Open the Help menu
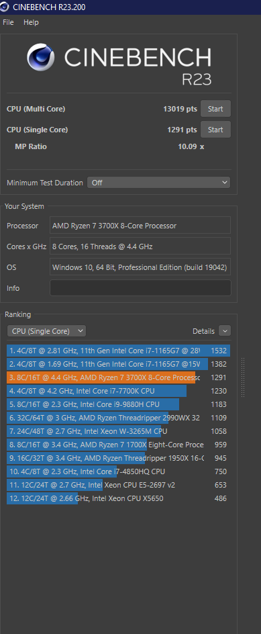The image size is (261, 634). click(x=31, y=22)
